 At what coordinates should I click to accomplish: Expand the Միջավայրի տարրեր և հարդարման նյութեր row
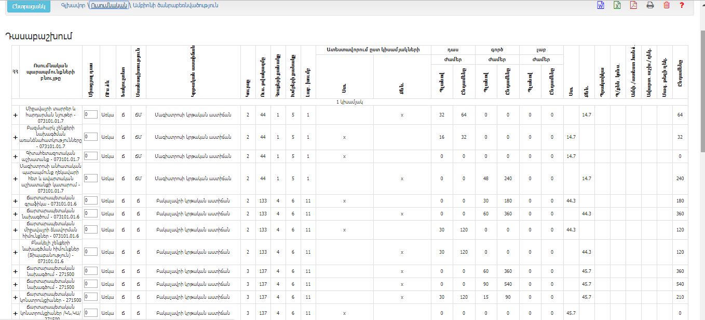point(15,114)
